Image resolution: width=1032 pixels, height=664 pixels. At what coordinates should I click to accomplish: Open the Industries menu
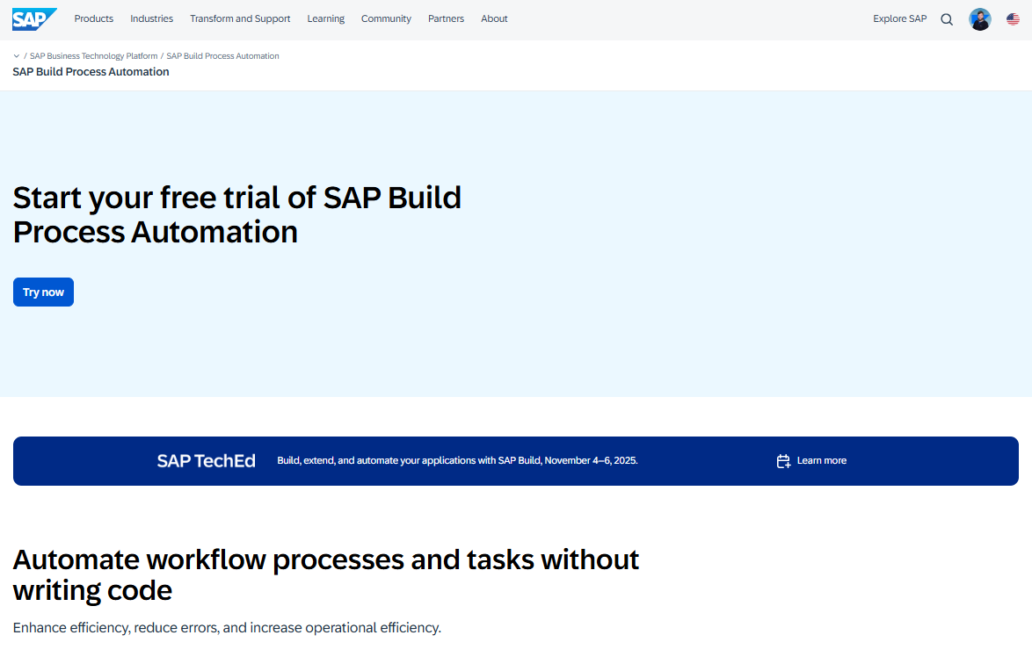click(151, 18)
